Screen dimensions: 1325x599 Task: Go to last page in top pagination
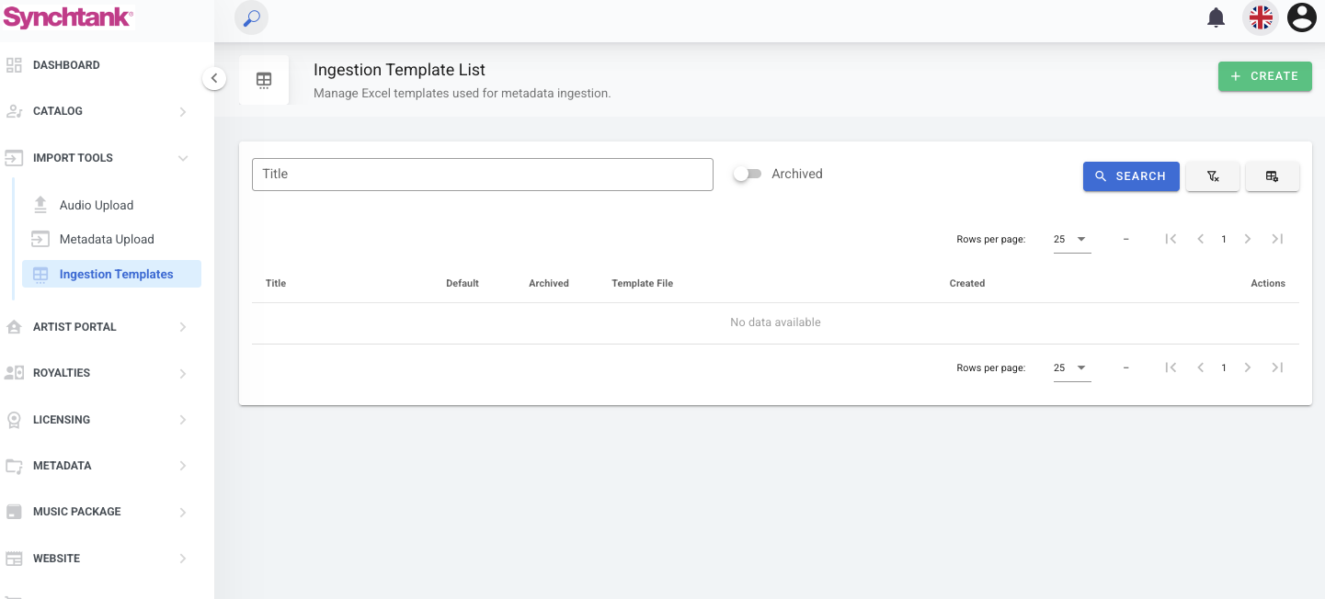[x=1277, y=239]
